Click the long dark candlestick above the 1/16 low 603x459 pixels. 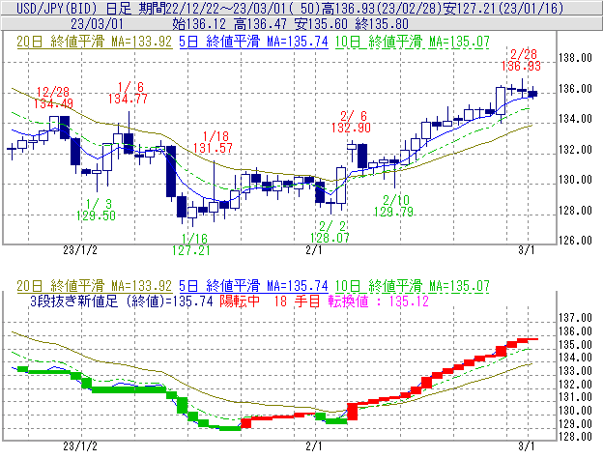171,171
